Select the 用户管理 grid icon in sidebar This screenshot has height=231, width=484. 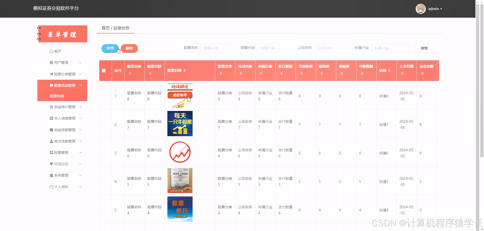pyautogui.click(x=51, y=62)
